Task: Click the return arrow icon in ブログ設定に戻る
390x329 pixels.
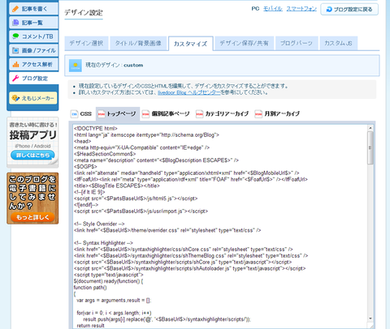Action: [x=329, y=10]
